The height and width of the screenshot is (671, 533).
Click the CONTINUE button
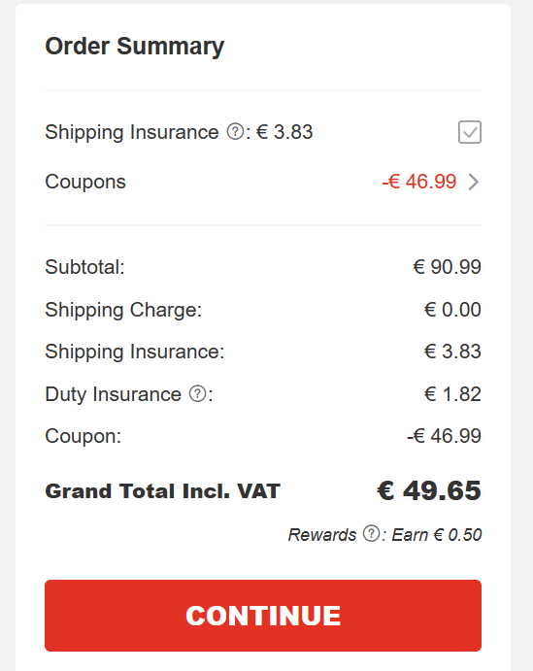(x=263, y=616)
